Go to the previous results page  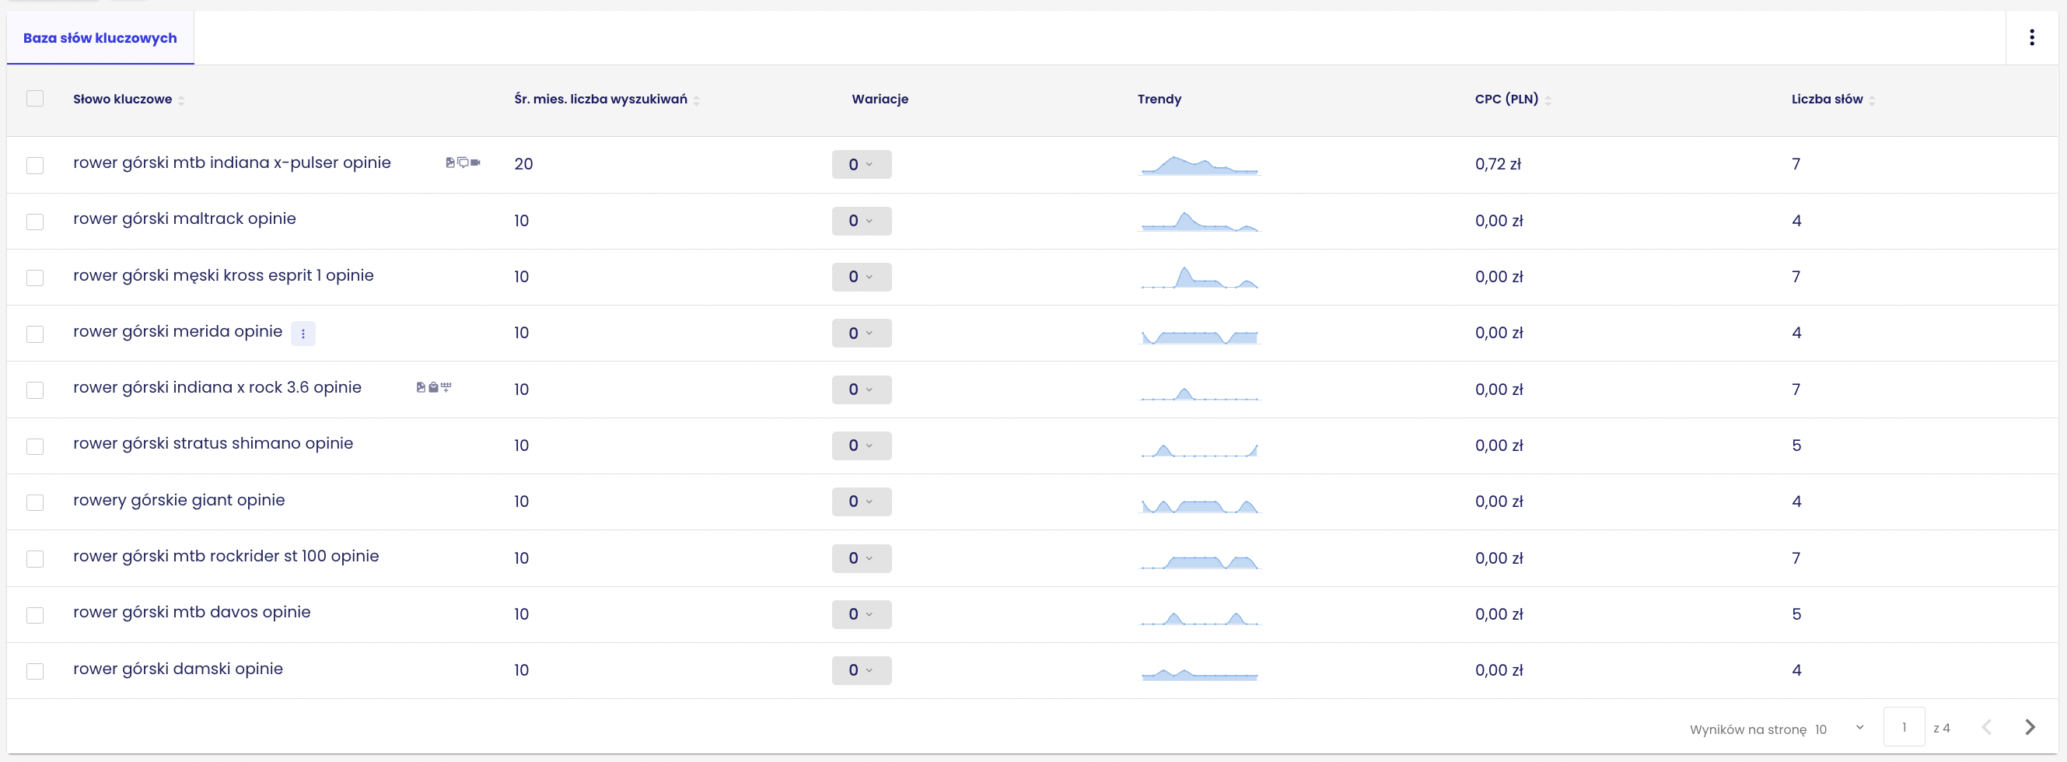coord(1987,728)
